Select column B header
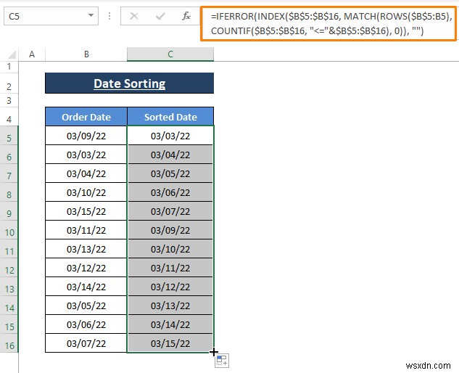The width and height of the screenshot is (459, 373). pos(86,54)
